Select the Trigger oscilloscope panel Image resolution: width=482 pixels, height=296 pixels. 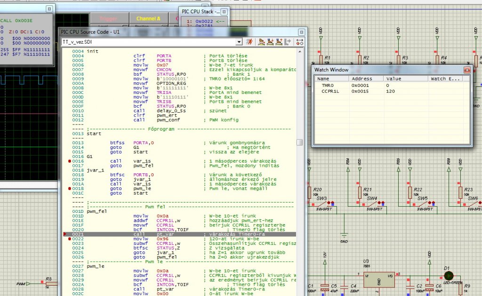[x=108, y=18]
